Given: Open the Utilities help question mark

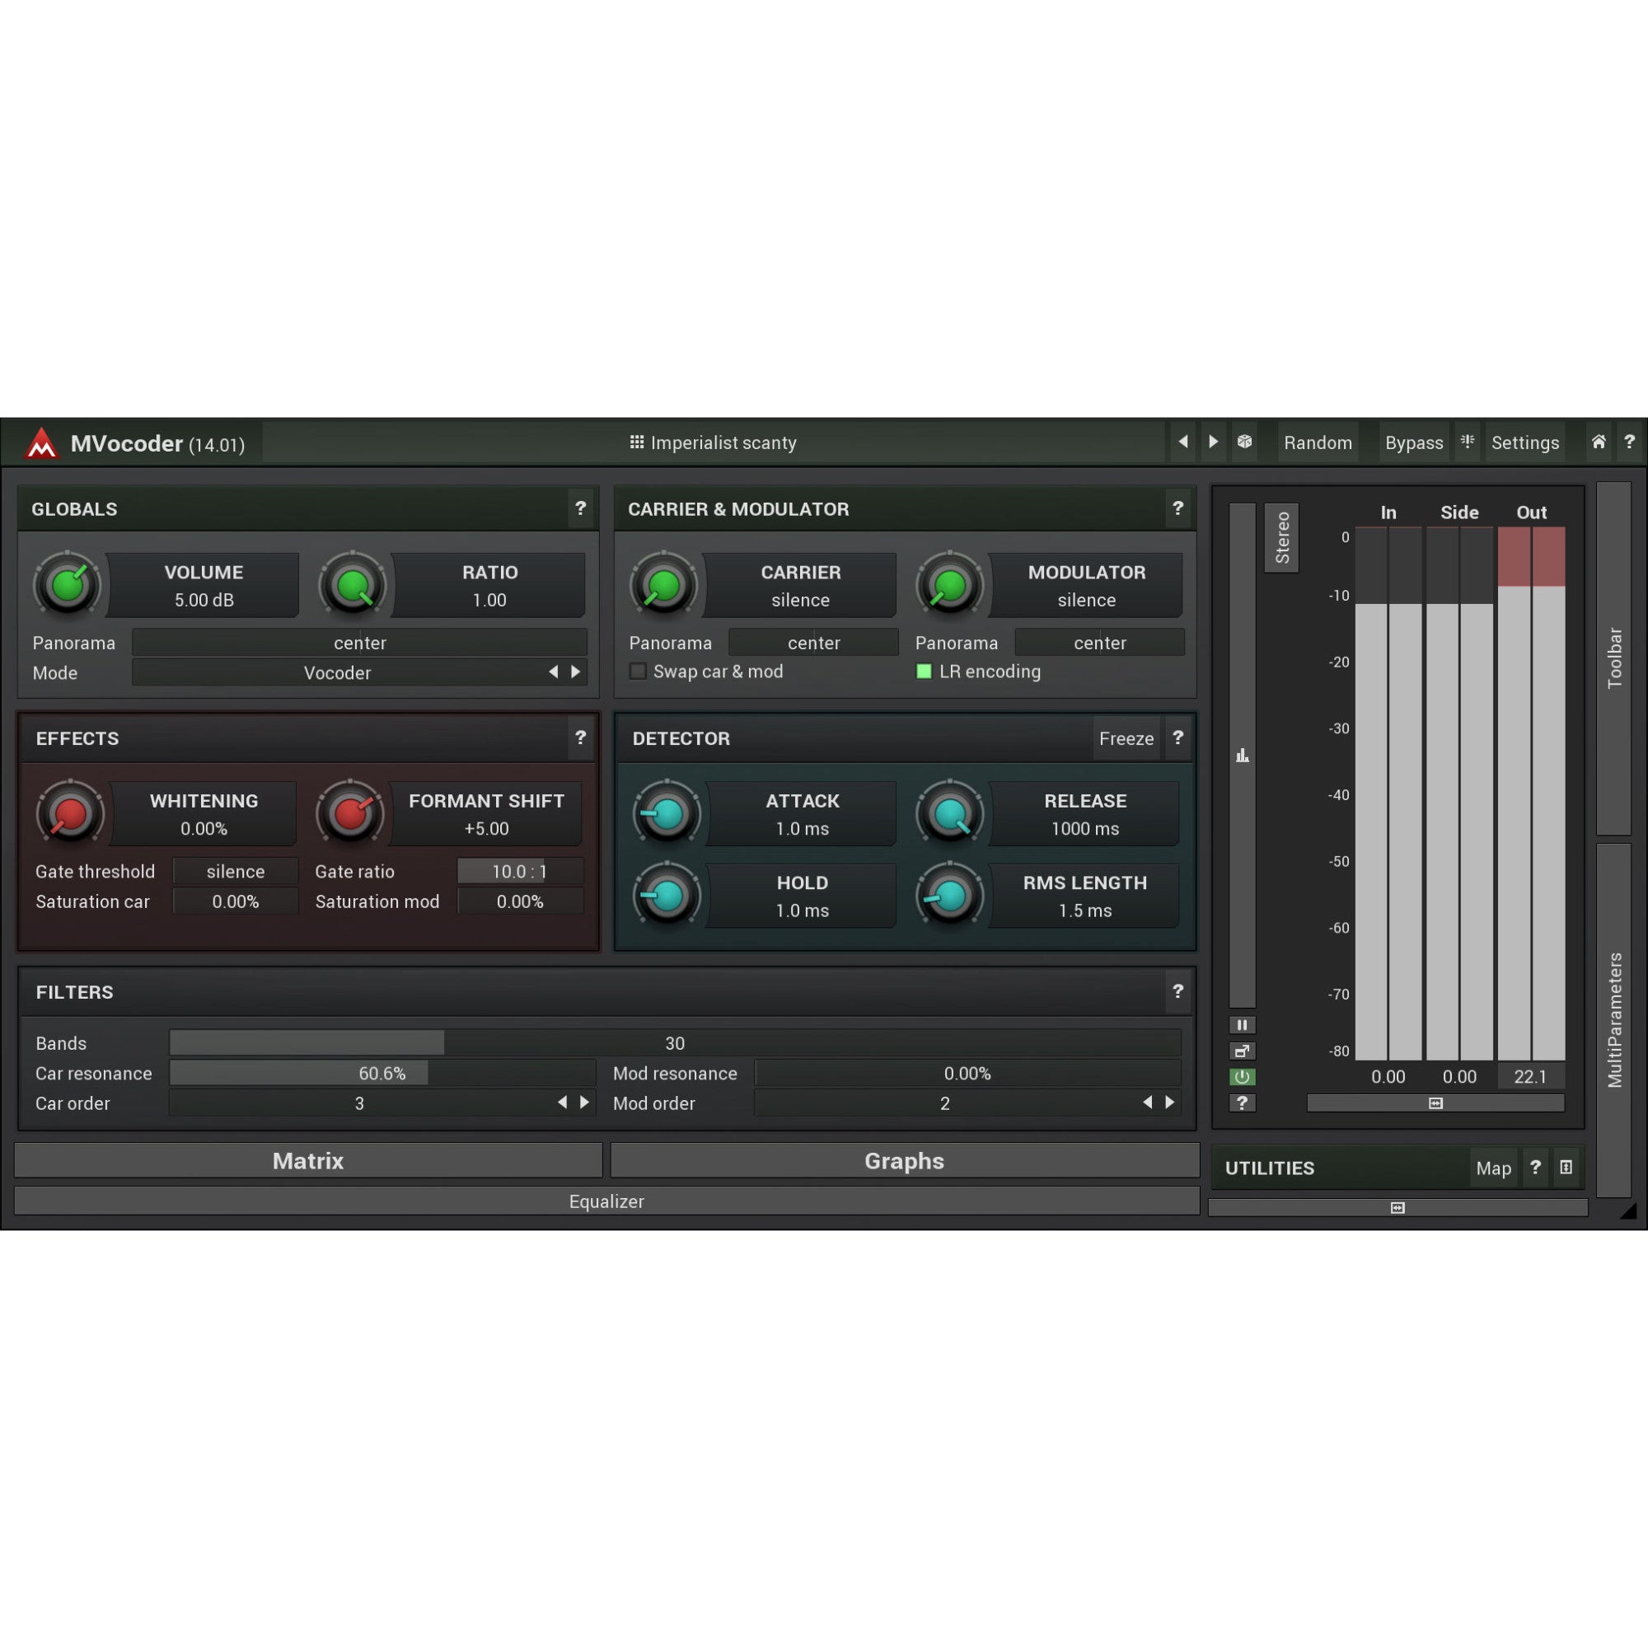Looking at the screenshot, I should 1535,1168.
